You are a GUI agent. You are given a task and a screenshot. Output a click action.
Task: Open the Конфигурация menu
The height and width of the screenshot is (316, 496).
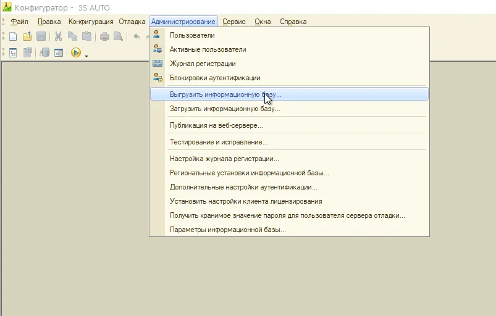(x=90, y=22)
